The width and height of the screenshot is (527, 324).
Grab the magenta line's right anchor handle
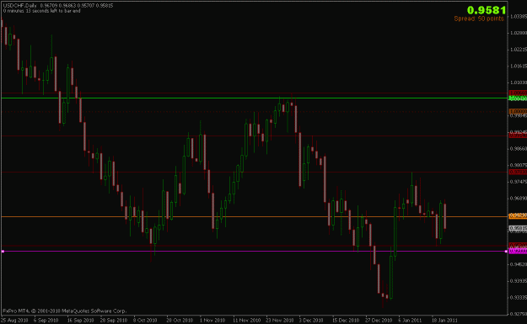click(x=506, y=252)
